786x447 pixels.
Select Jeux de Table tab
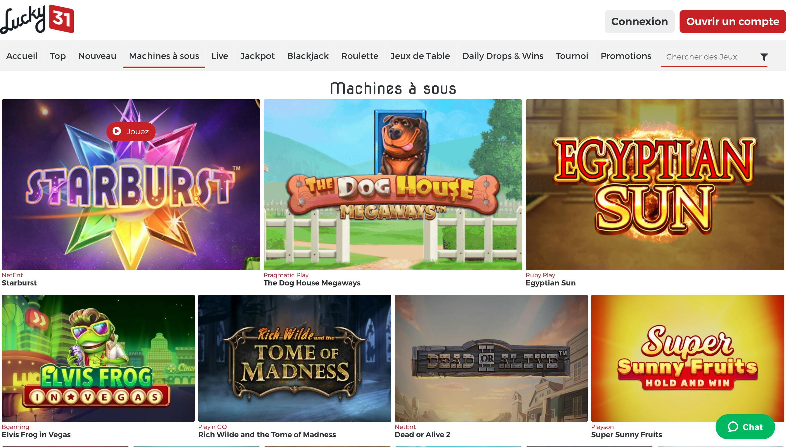(420, 56)
